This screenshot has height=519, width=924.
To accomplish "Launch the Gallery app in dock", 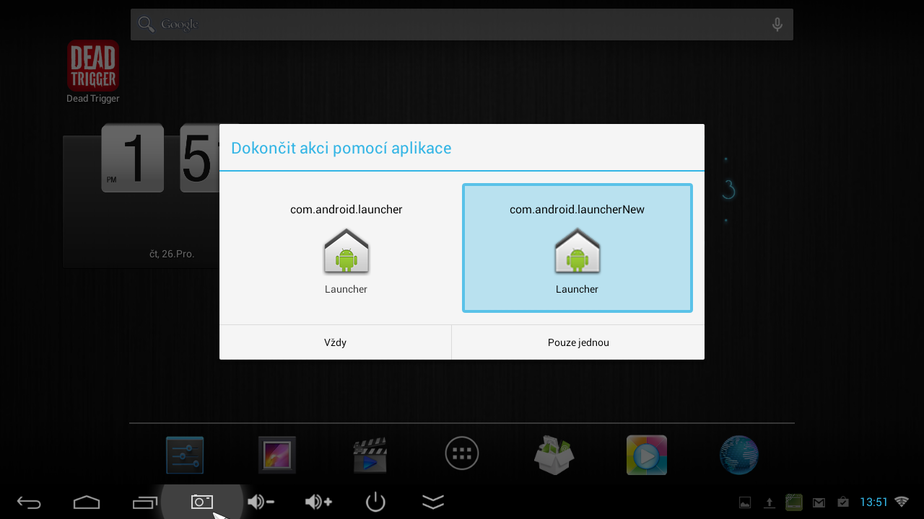I will click(277, 455).
